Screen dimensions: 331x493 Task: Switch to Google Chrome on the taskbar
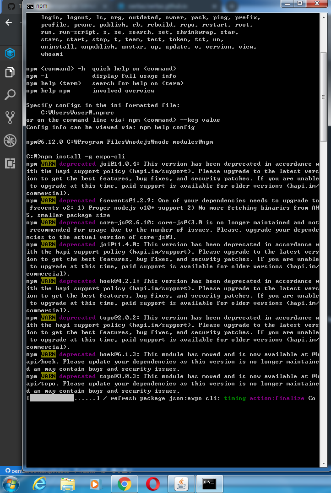[125, 484]
